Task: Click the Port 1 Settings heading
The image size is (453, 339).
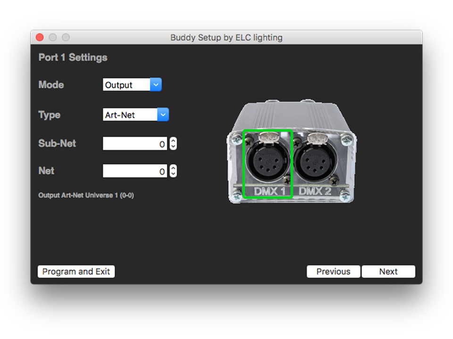Action: pos(73,57)
